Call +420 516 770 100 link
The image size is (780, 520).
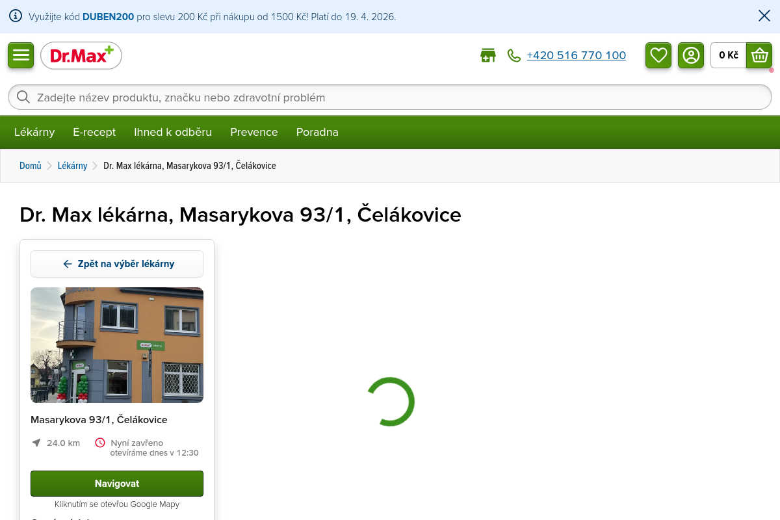(576, 56)
